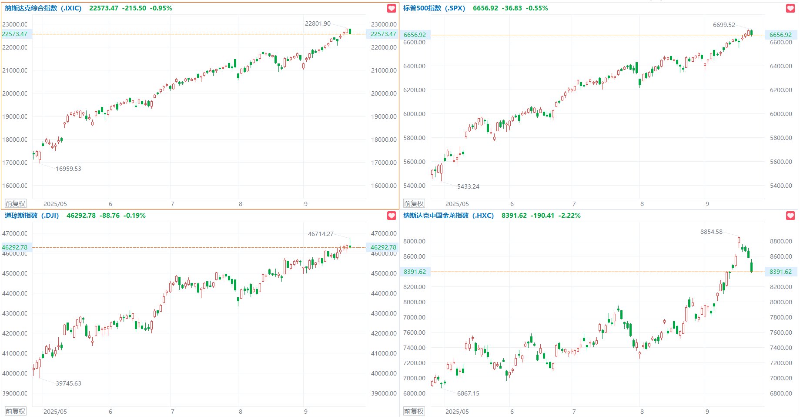Image resolution: width=800 pixels, height=419 pixels.
Task: Open 前复权 selector in the SPX chart
Action: pos(414,203)
